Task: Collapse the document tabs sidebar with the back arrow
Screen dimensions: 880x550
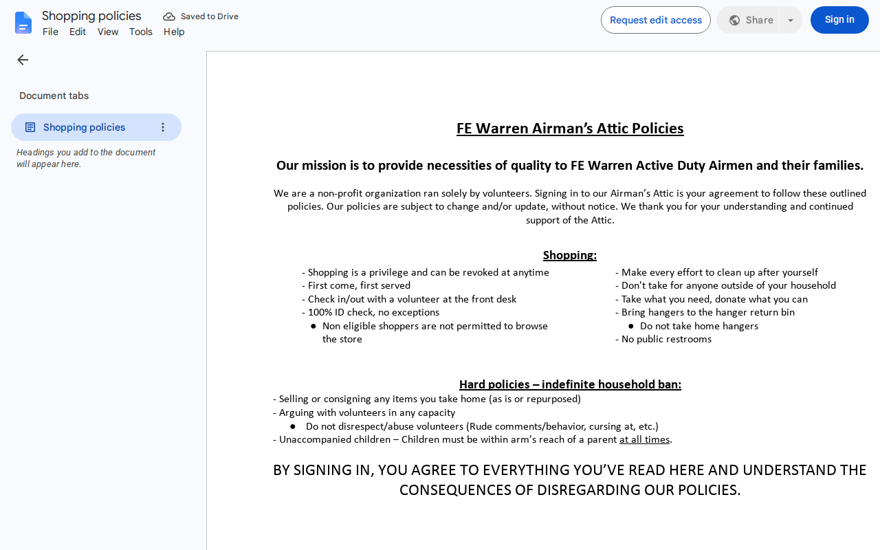Action: pos(23,60)
